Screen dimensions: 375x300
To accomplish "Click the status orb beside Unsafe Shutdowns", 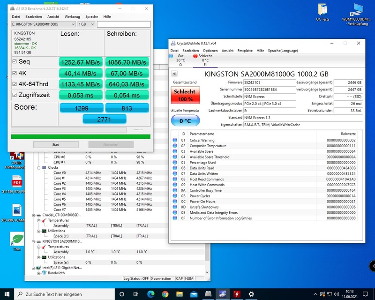I will 175,207.
